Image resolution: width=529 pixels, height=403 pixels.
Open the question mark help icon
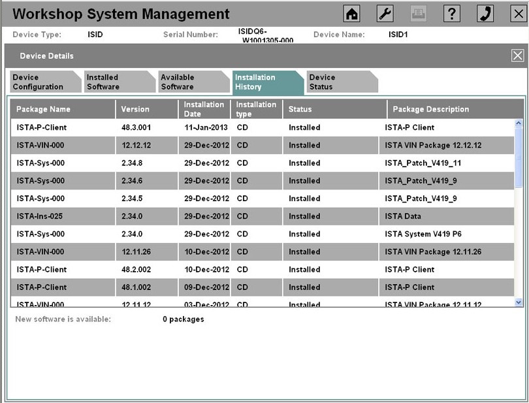pyautogui.click(x=451, y=14)
